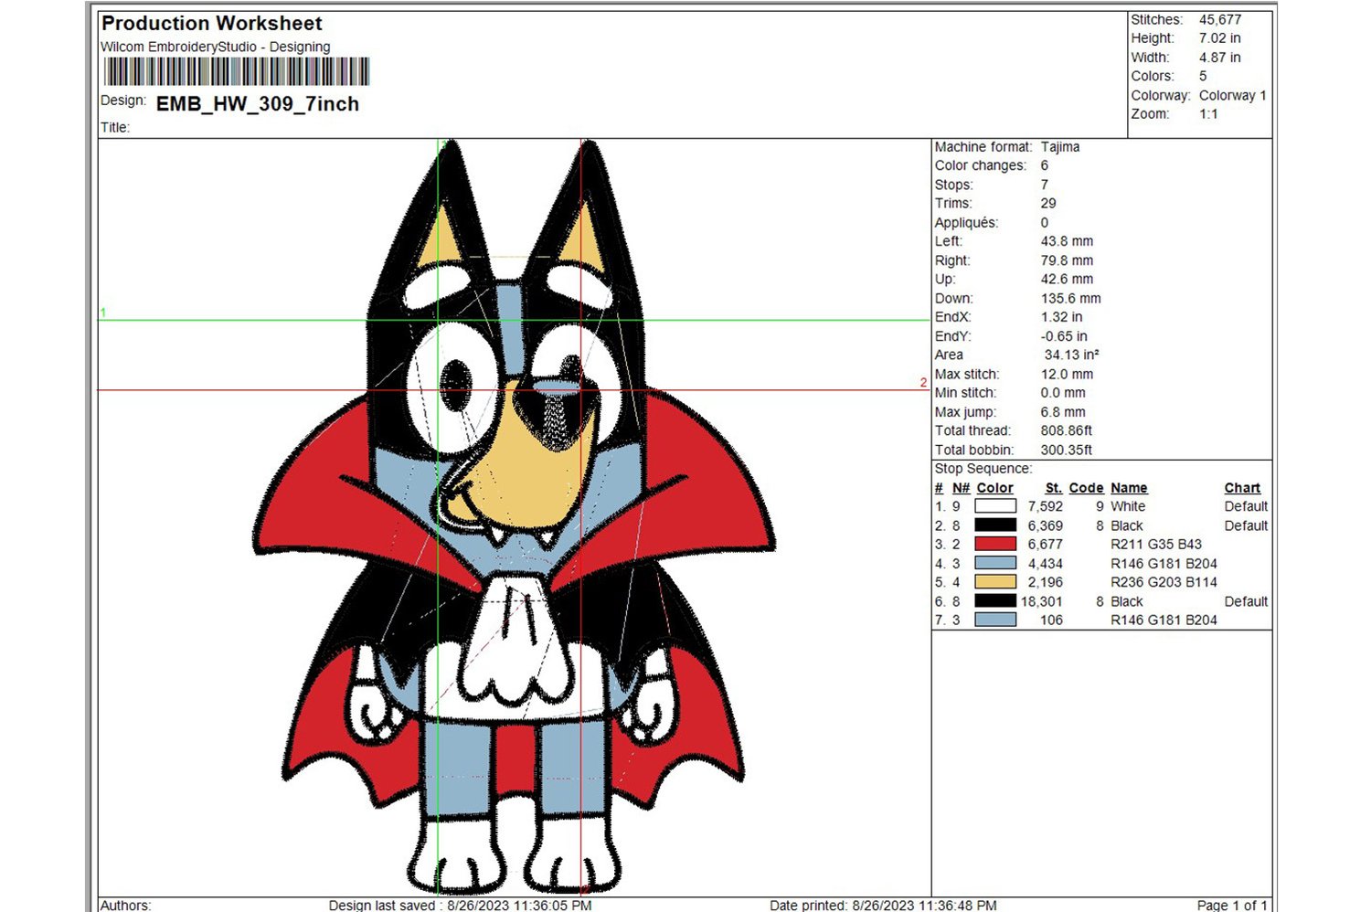Select the stitch count "4,434"
Image resolution: width=1371 pixels, height=912 pixels.
coord(1046,563)
